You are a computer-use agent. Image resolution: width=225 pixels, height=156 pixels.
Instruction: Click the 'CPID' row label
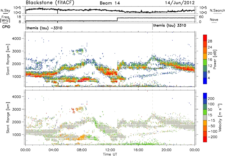point(6,27)
